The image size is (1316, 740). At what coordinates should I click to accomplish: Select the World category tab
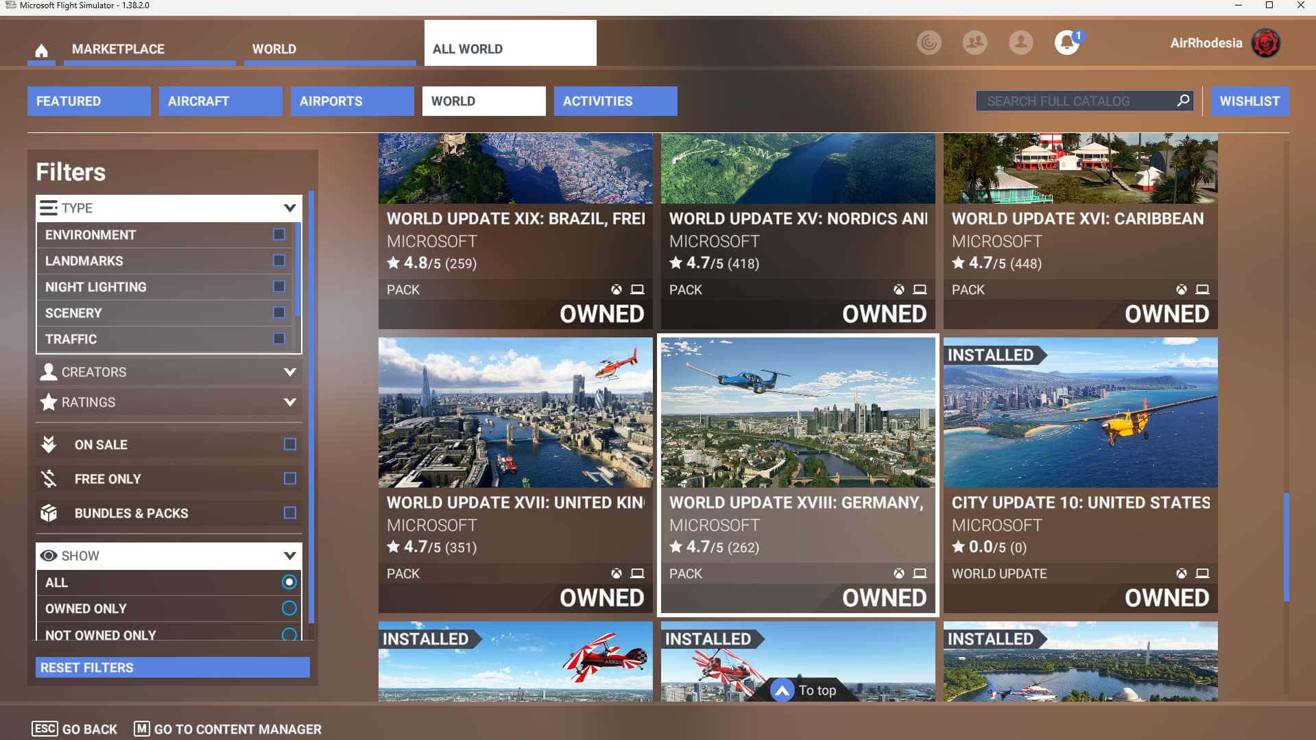[x=484, y=101]
